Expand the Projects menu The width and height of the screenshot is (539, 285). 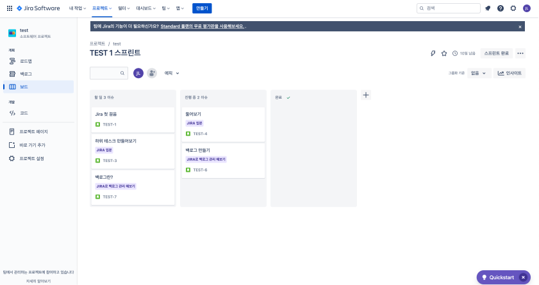point(102,8)
